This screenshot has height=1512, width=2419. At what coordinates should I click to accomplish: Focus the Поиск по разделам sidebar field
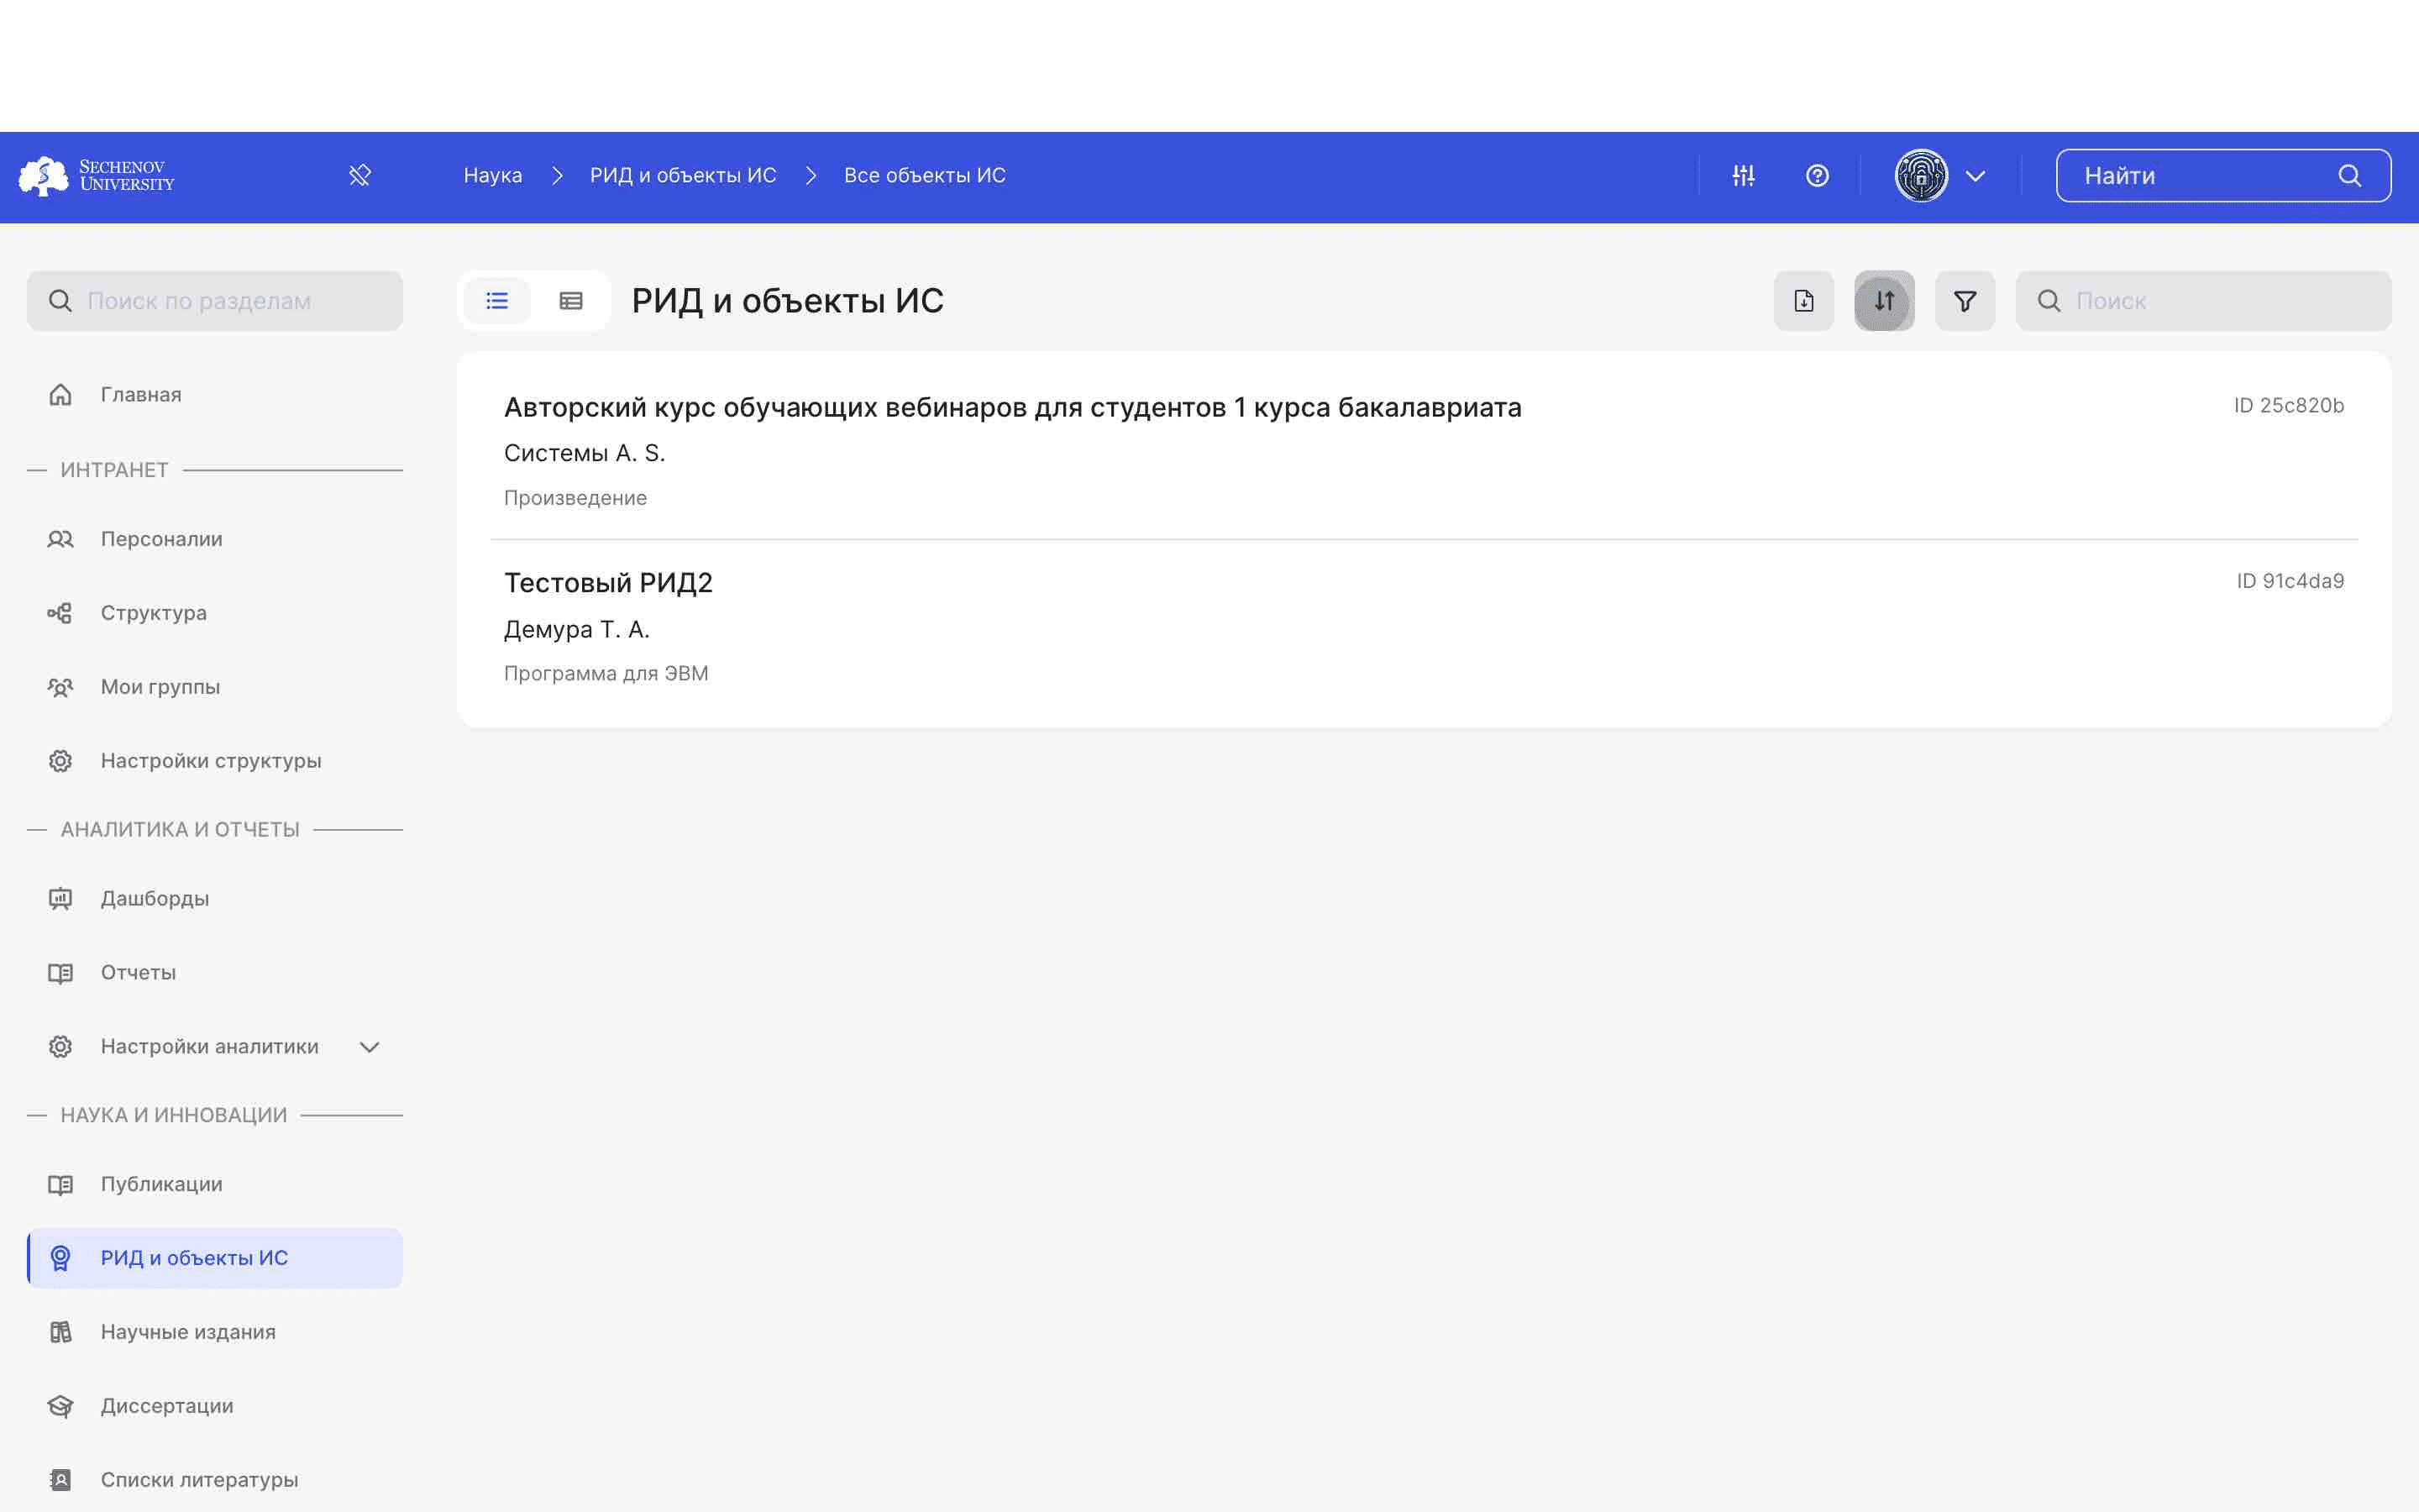[x=215, y=301]
